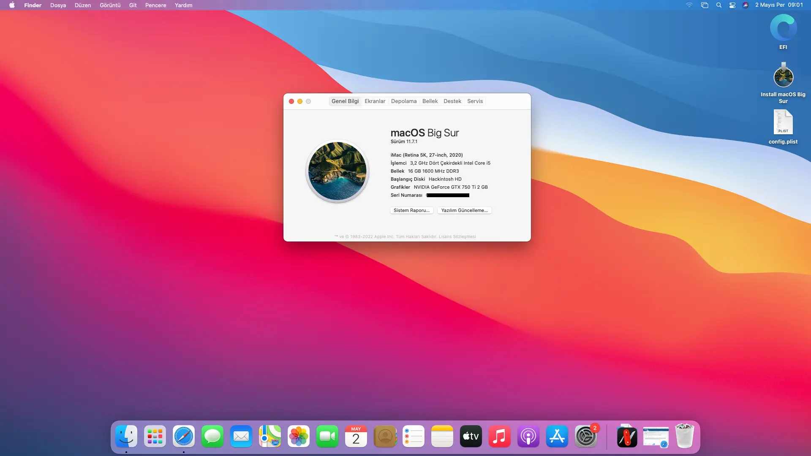Open Music app in the Dock
Image resolution: width=811 pixels, height=456 pixels.
tap(500, 436)
